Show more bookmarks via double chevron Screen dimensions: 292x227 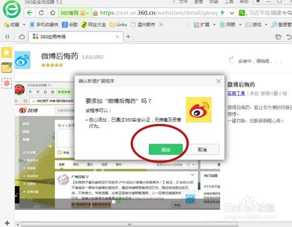coord(161,24)
